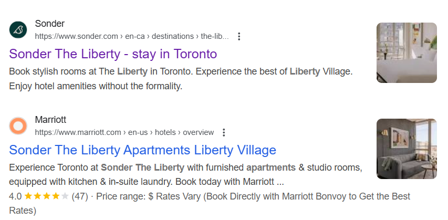Click the Marriott site name text
This screenshot has height=220, width=448.
[x=50, y=120]
